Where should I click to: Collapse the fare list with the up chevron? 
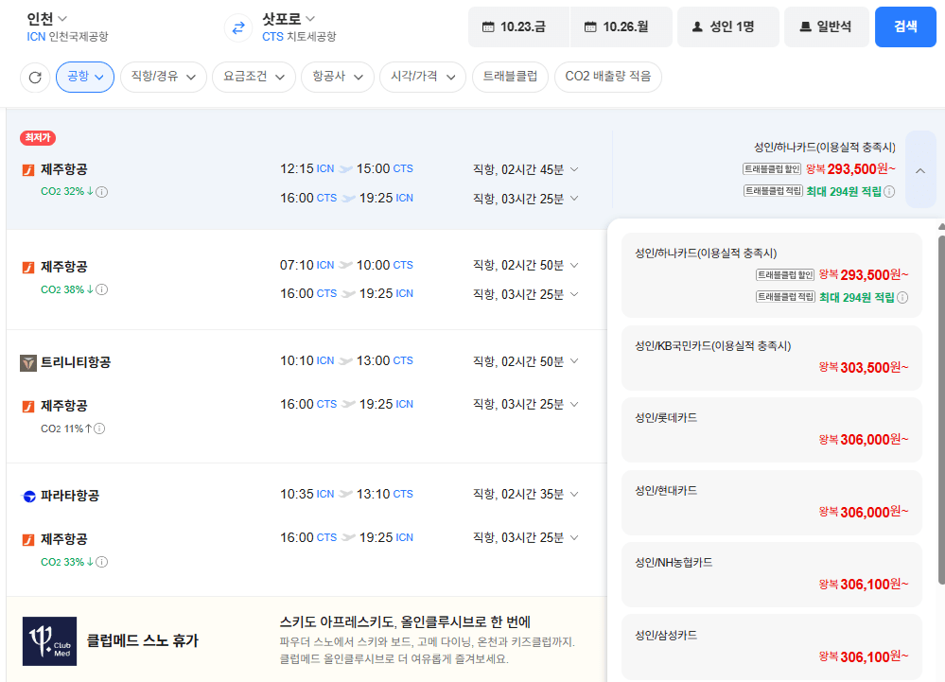click(x=920, y=170)
